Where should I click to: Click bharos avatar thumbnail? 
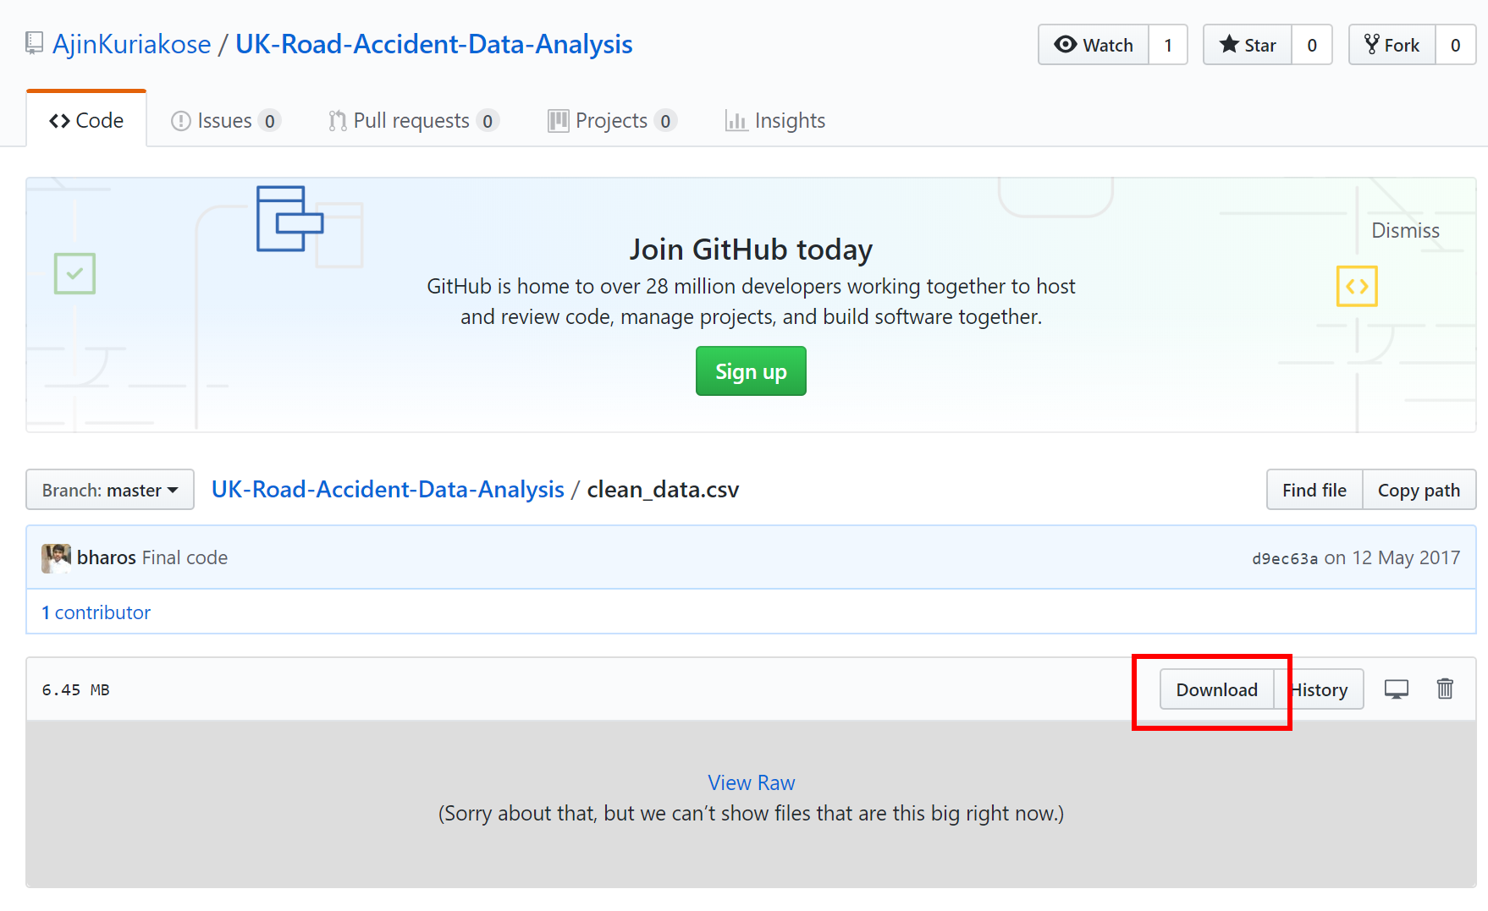(56, 558)
